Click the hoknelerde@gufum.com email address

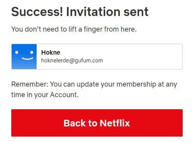pyautogui.click(x=72, y=60)
